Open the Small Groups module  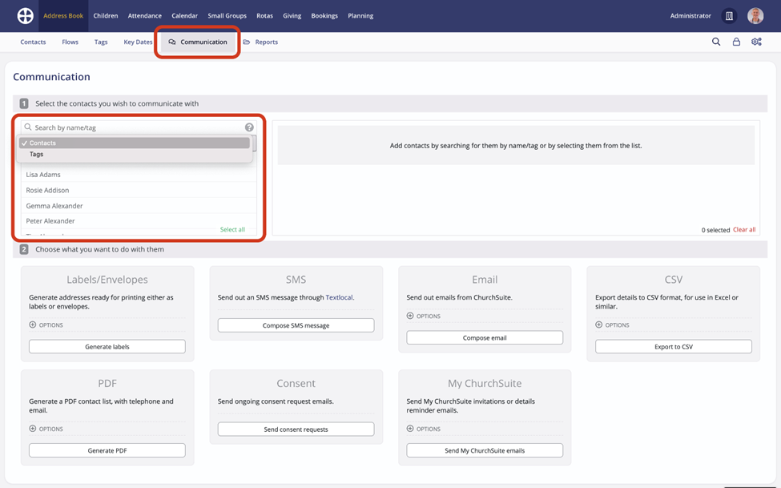(227, 16)
